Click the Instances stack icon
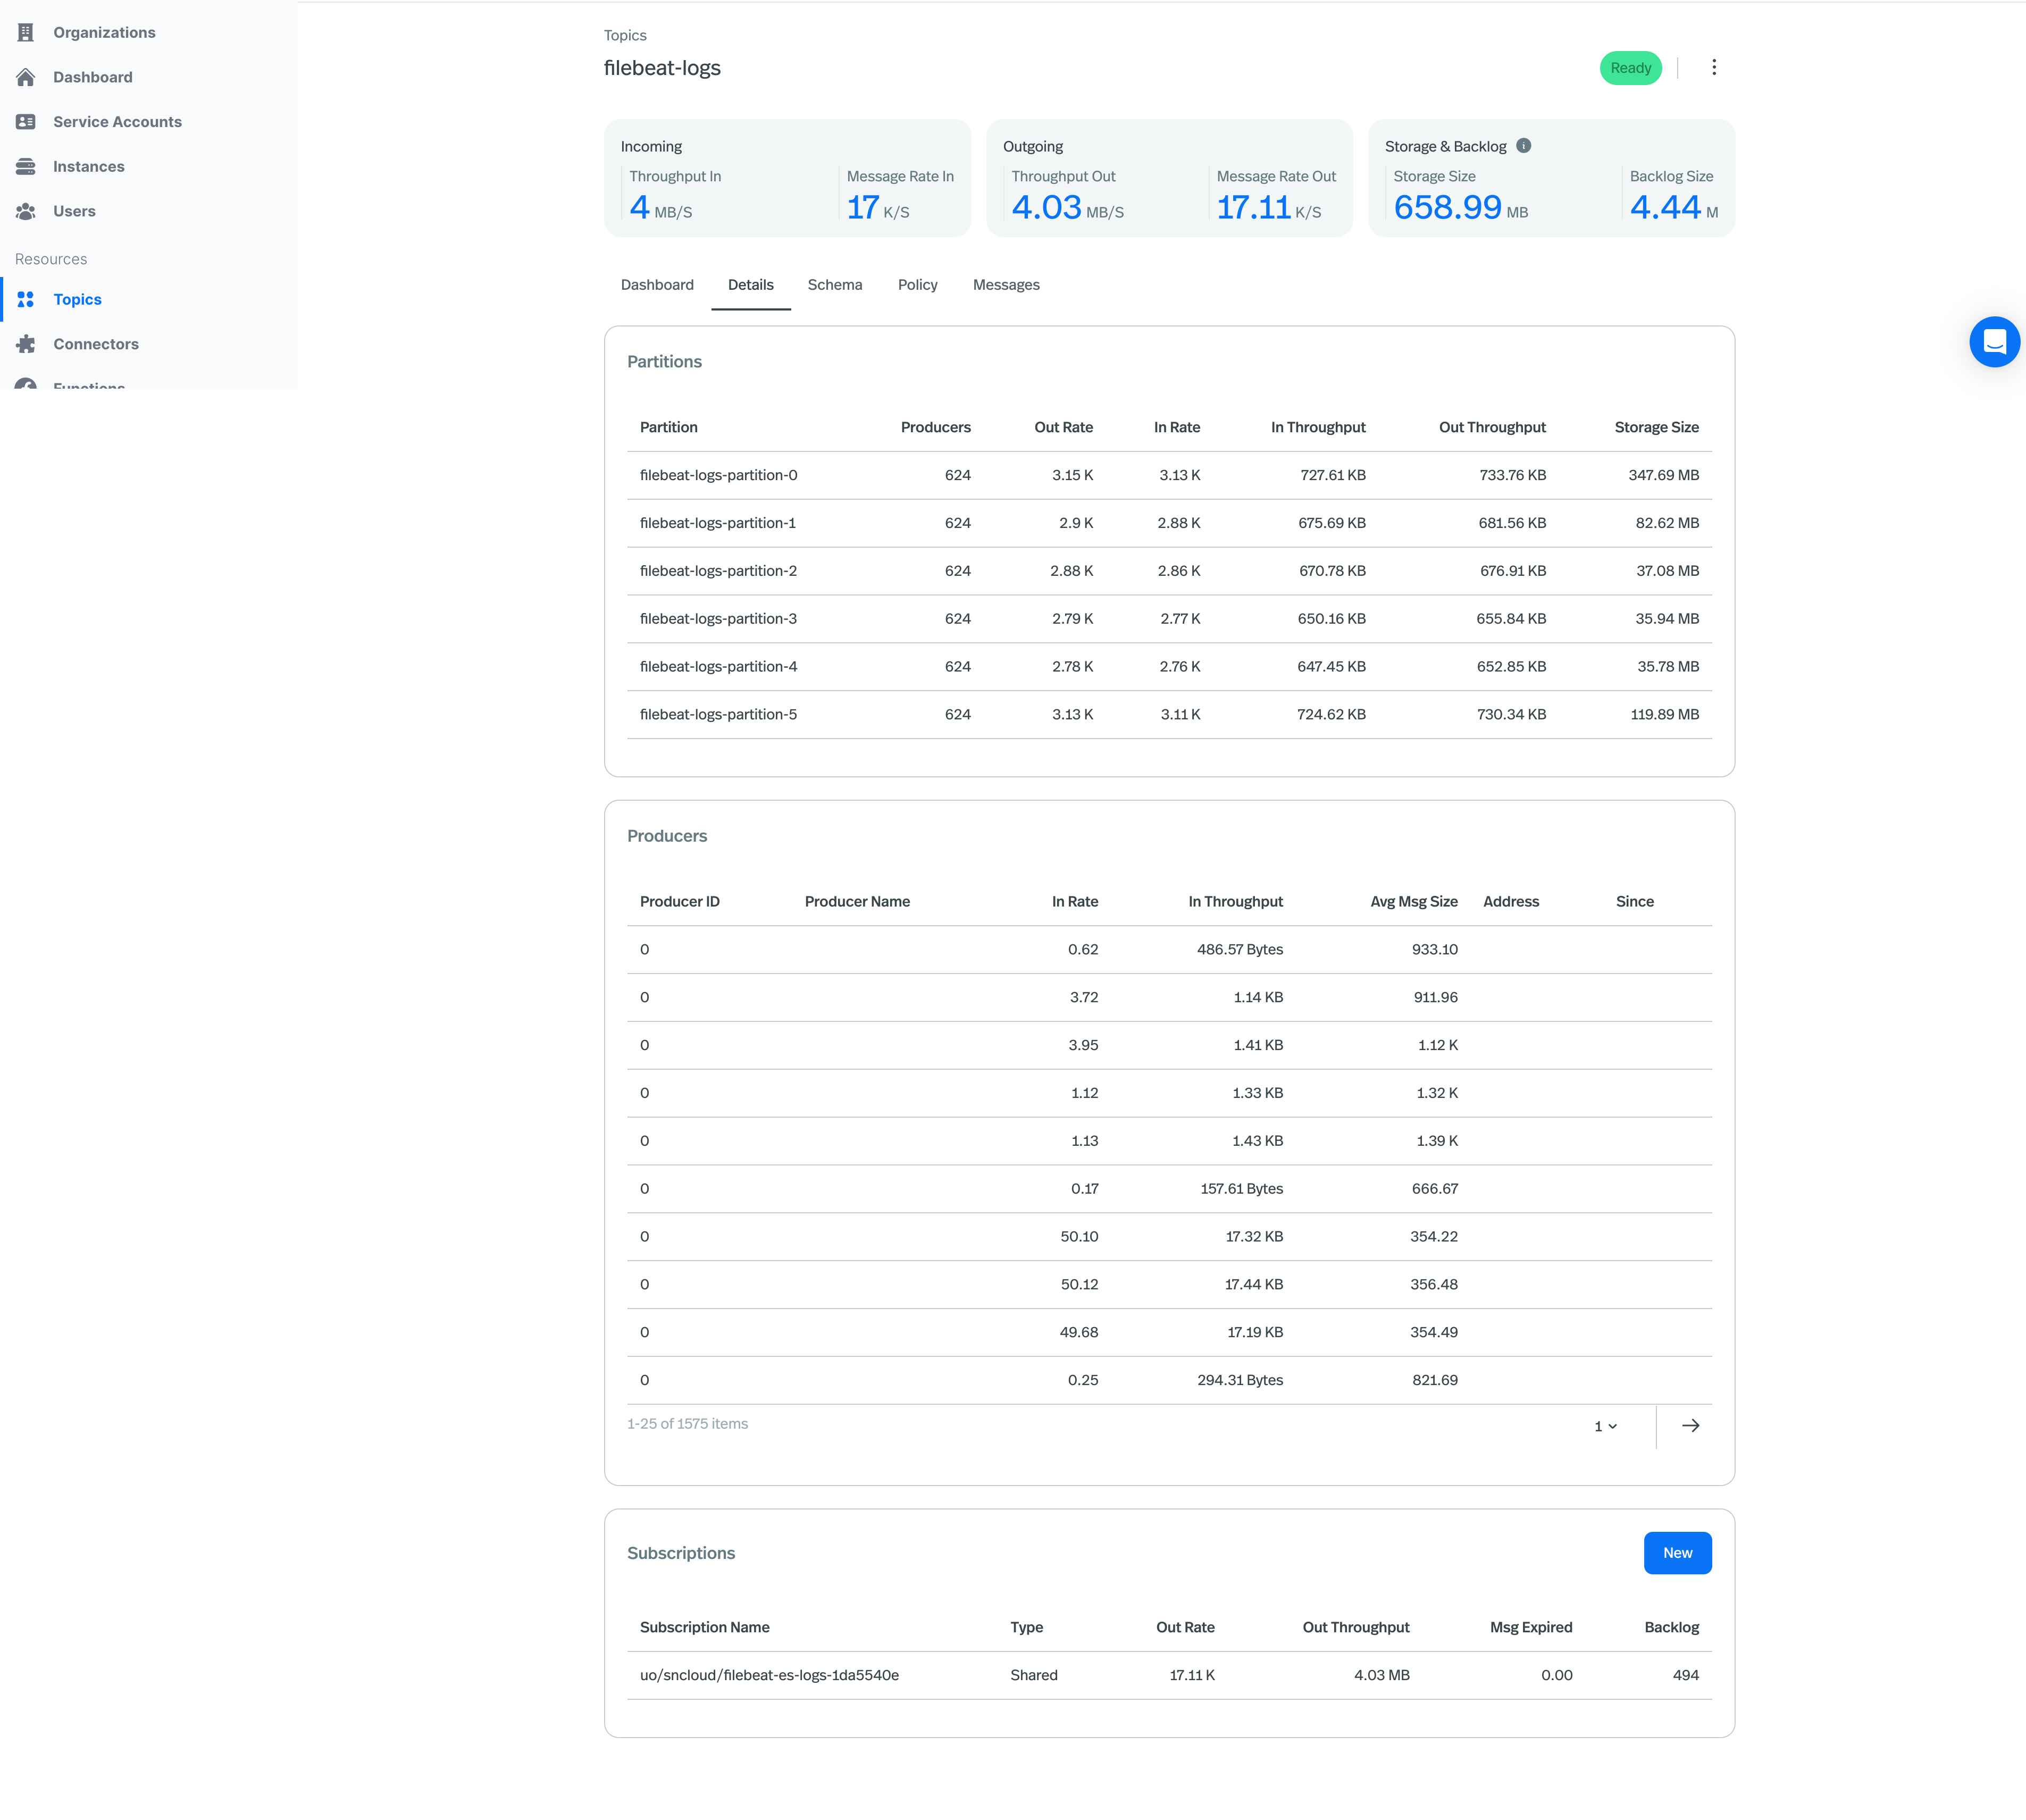Image resolution: width=2026 pixels, height=1820 pixels. pyautogui.click(x=26, y=166)
